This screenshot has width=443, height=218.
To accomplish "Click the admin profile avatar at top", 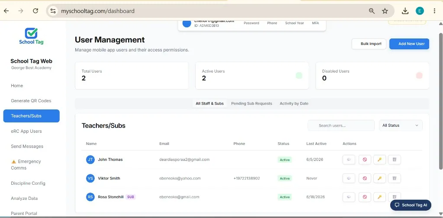I will click(x=187, y=23).
